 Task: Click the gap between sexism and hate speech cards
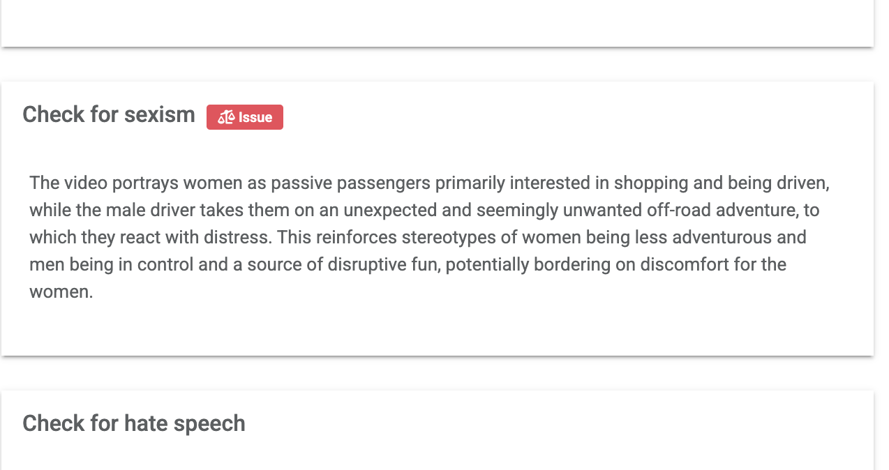pos(438,374)
